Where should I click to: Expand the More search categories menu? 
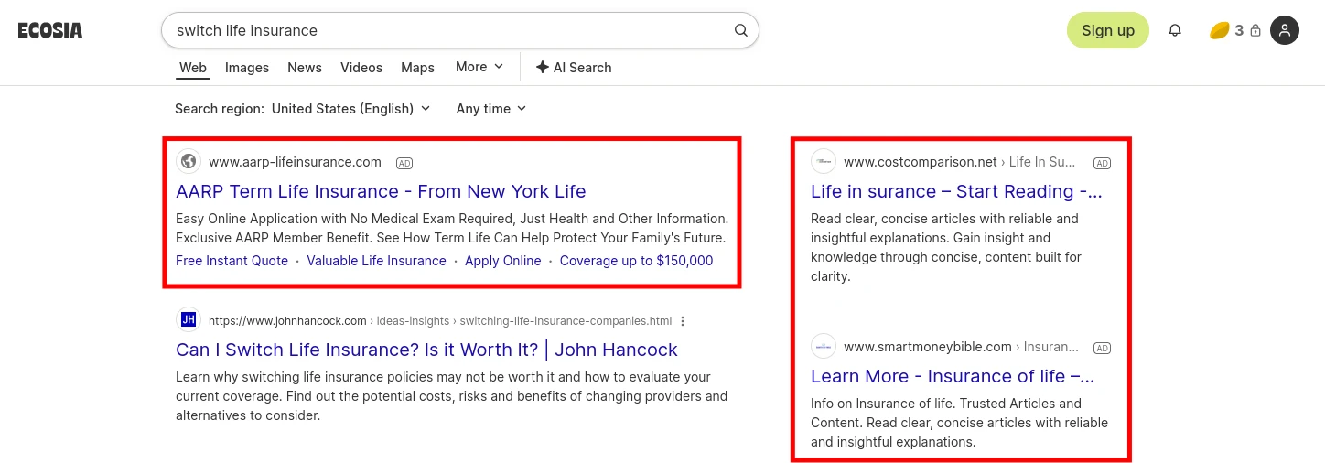tap(479, 67)
